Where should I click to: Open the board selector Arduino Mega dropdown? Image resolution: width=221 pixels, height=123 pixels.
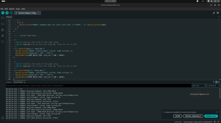(27, 13)
